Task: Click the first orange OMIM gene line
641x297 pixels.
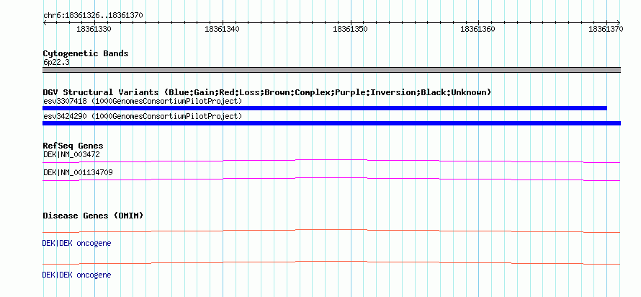Action: click(x=331, y=231)
